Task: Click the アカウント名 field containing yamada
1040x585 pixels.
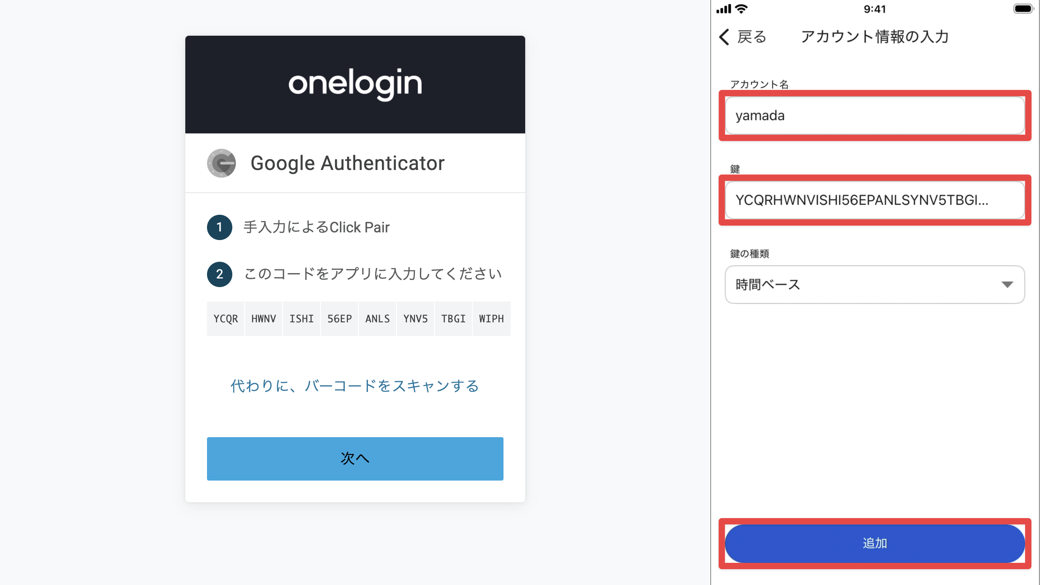Action: [x=875, y=116]
